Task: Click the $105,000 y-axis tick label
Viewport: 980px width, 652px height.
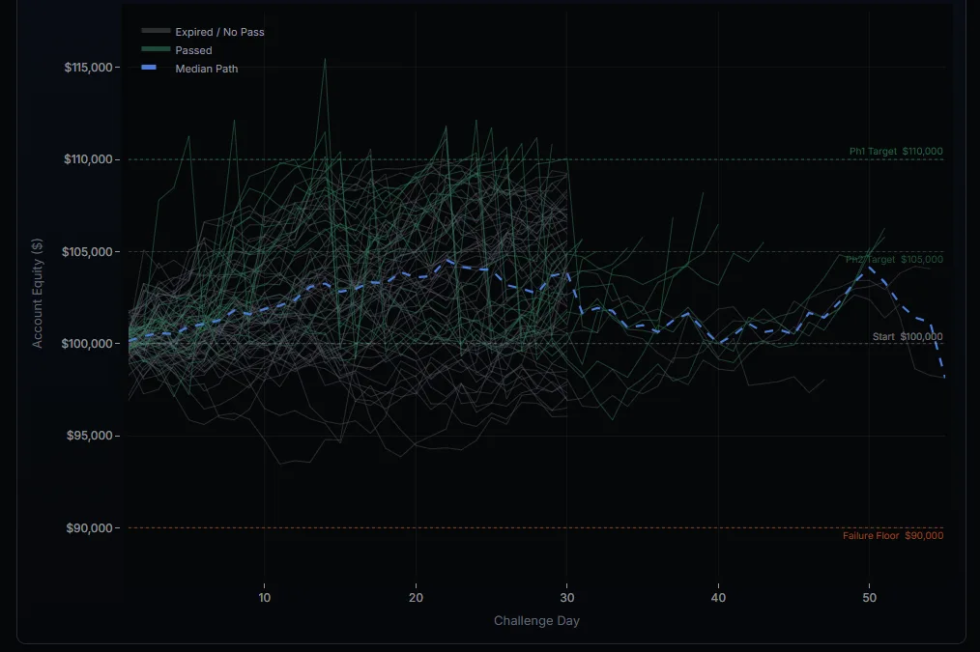Action: (87, 252)
